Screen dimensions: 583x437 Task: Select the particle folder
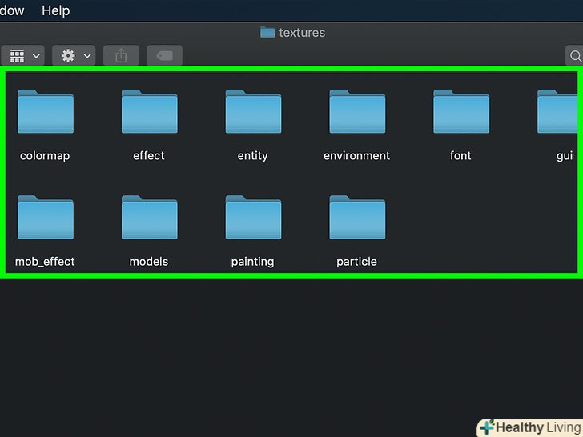click(357, 218)
